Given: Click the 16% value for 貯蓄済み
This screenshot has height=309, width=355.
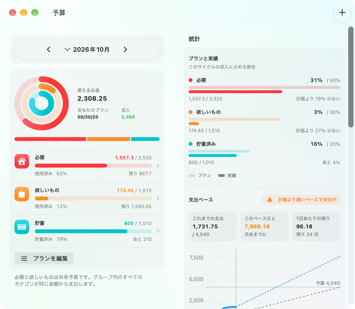Looking at the screenshot, I should click(316, 144).
